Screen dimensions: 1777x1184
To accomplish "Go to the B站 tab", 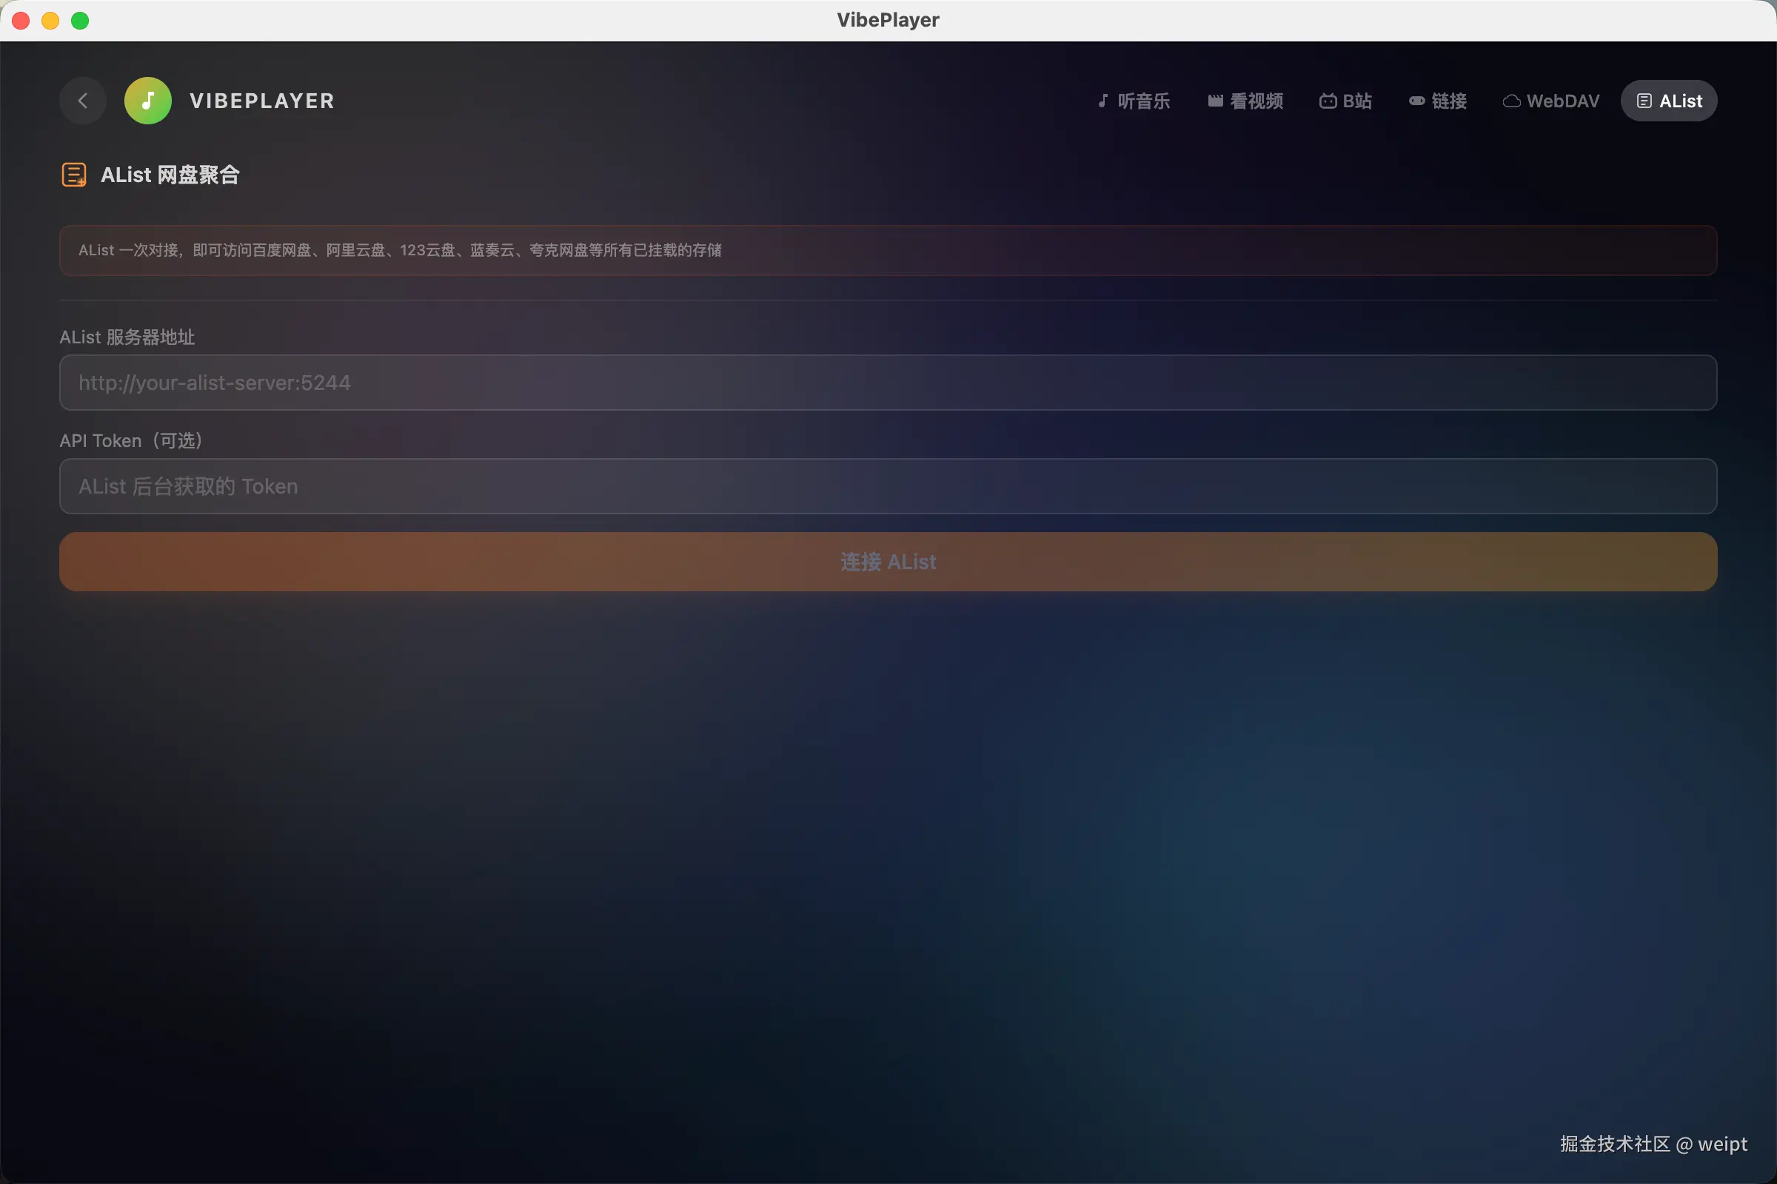I will pos(1356,101).
